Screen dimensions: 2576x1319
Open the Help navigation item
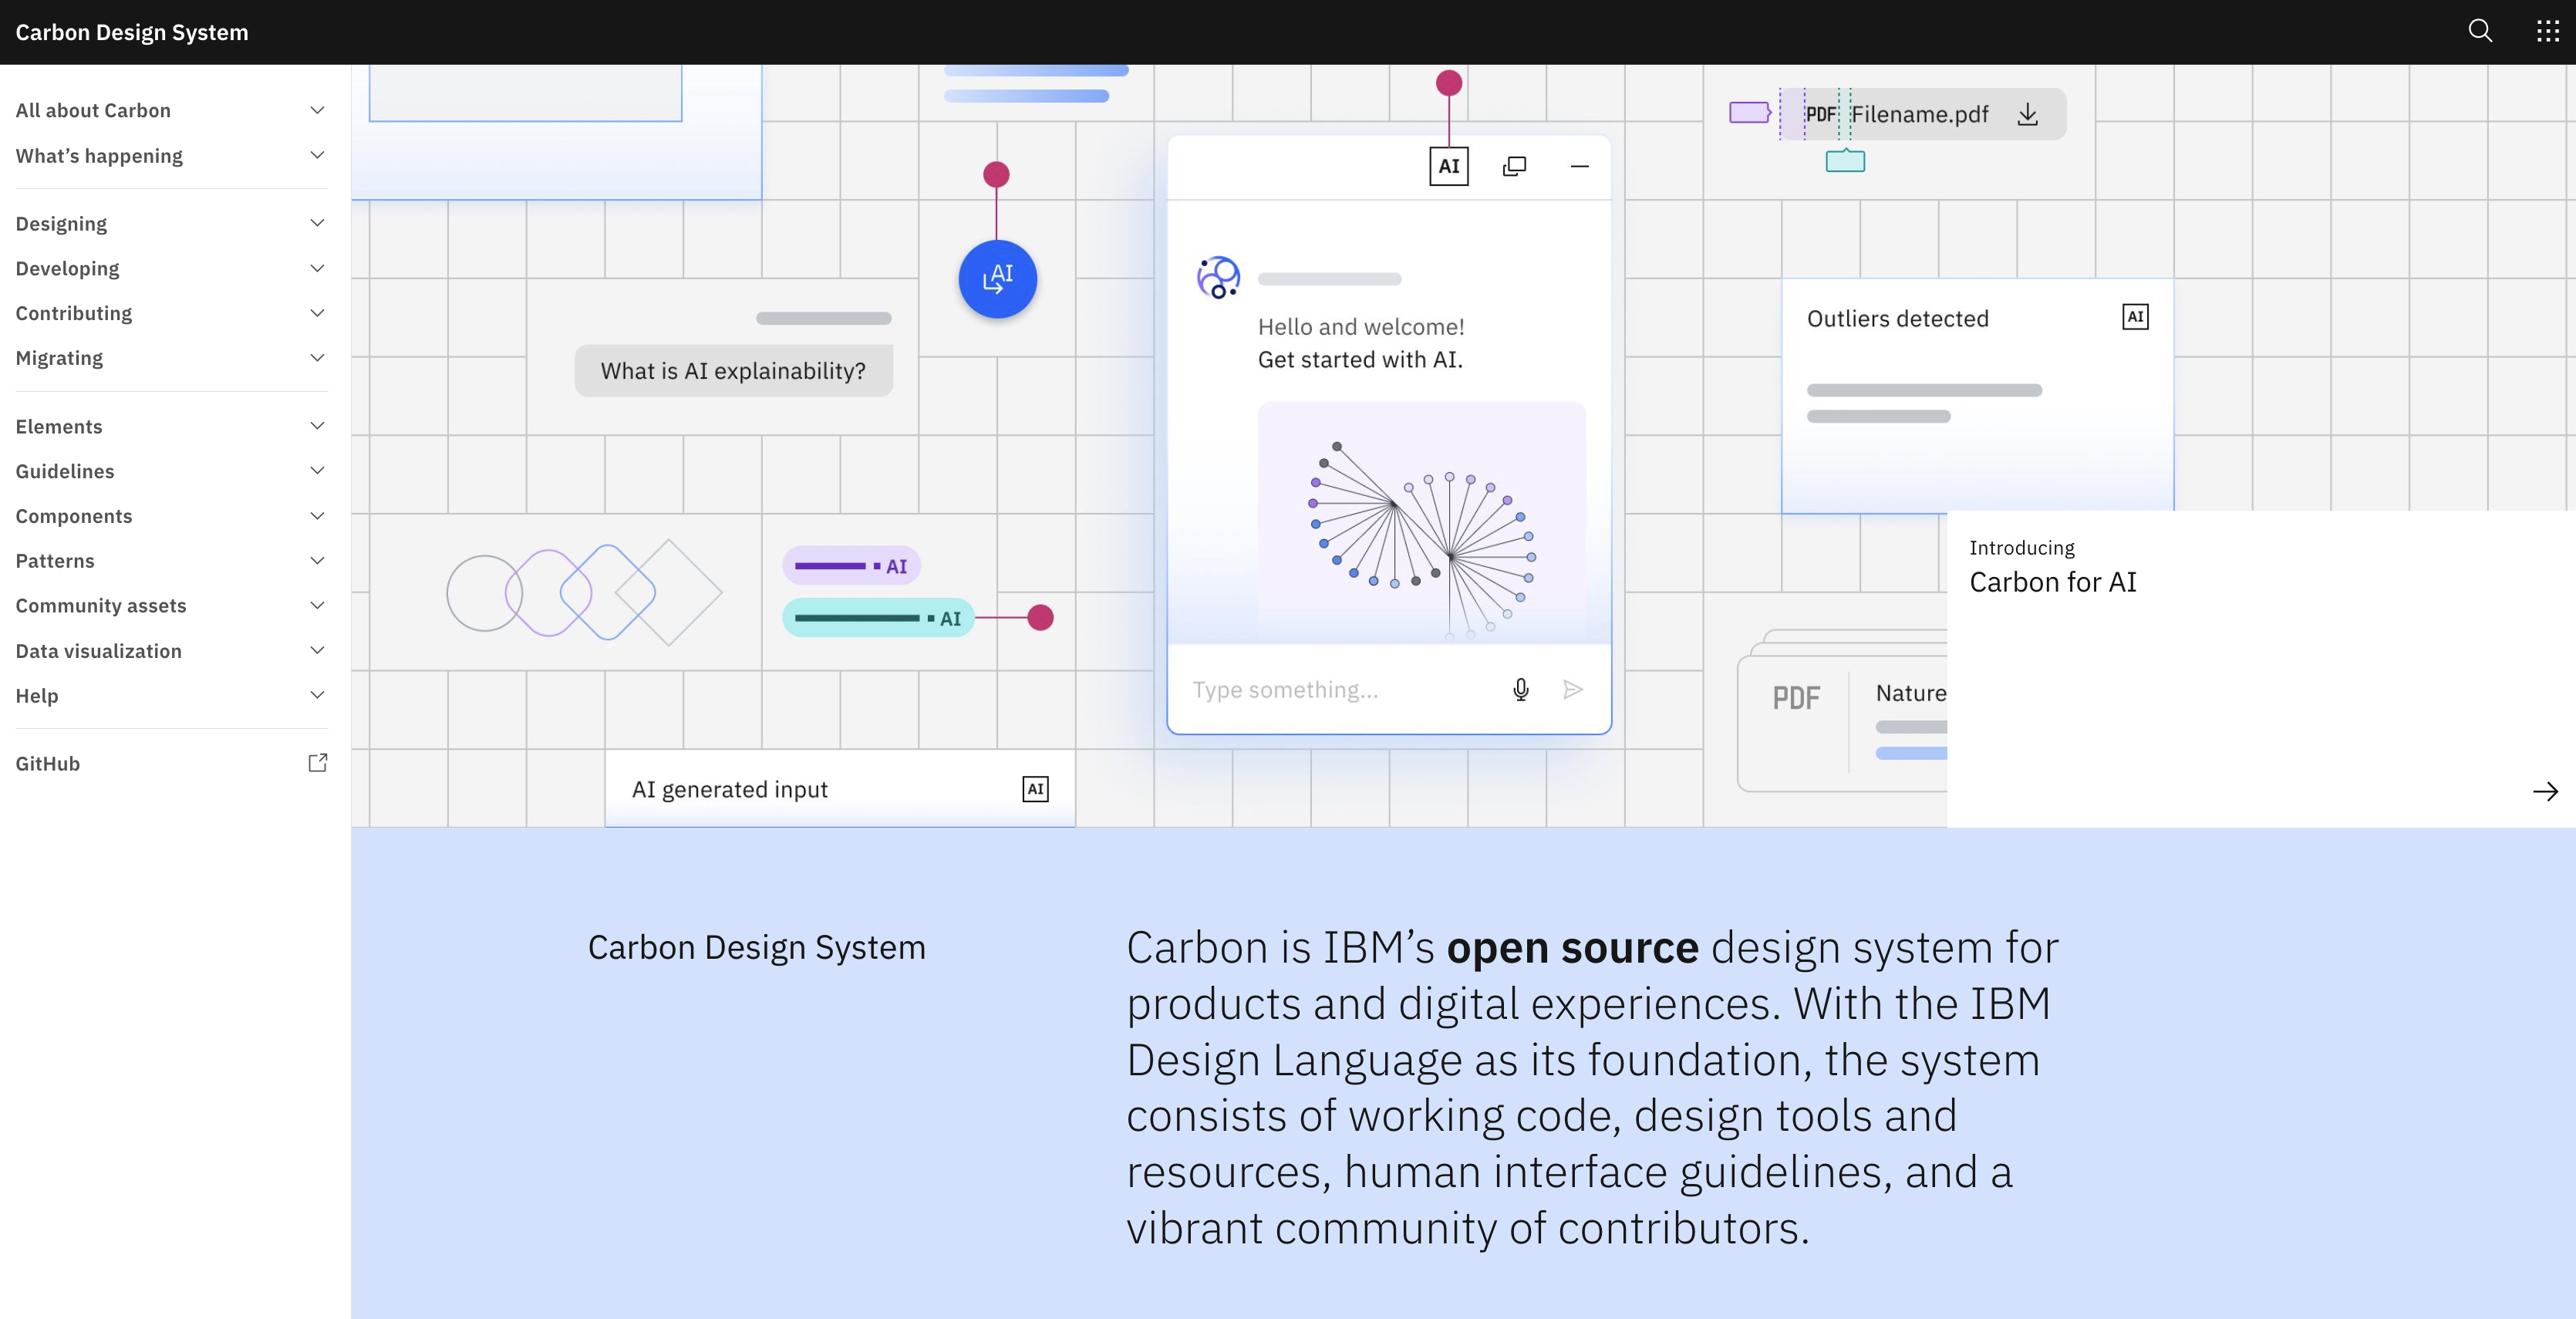point(171,696)
